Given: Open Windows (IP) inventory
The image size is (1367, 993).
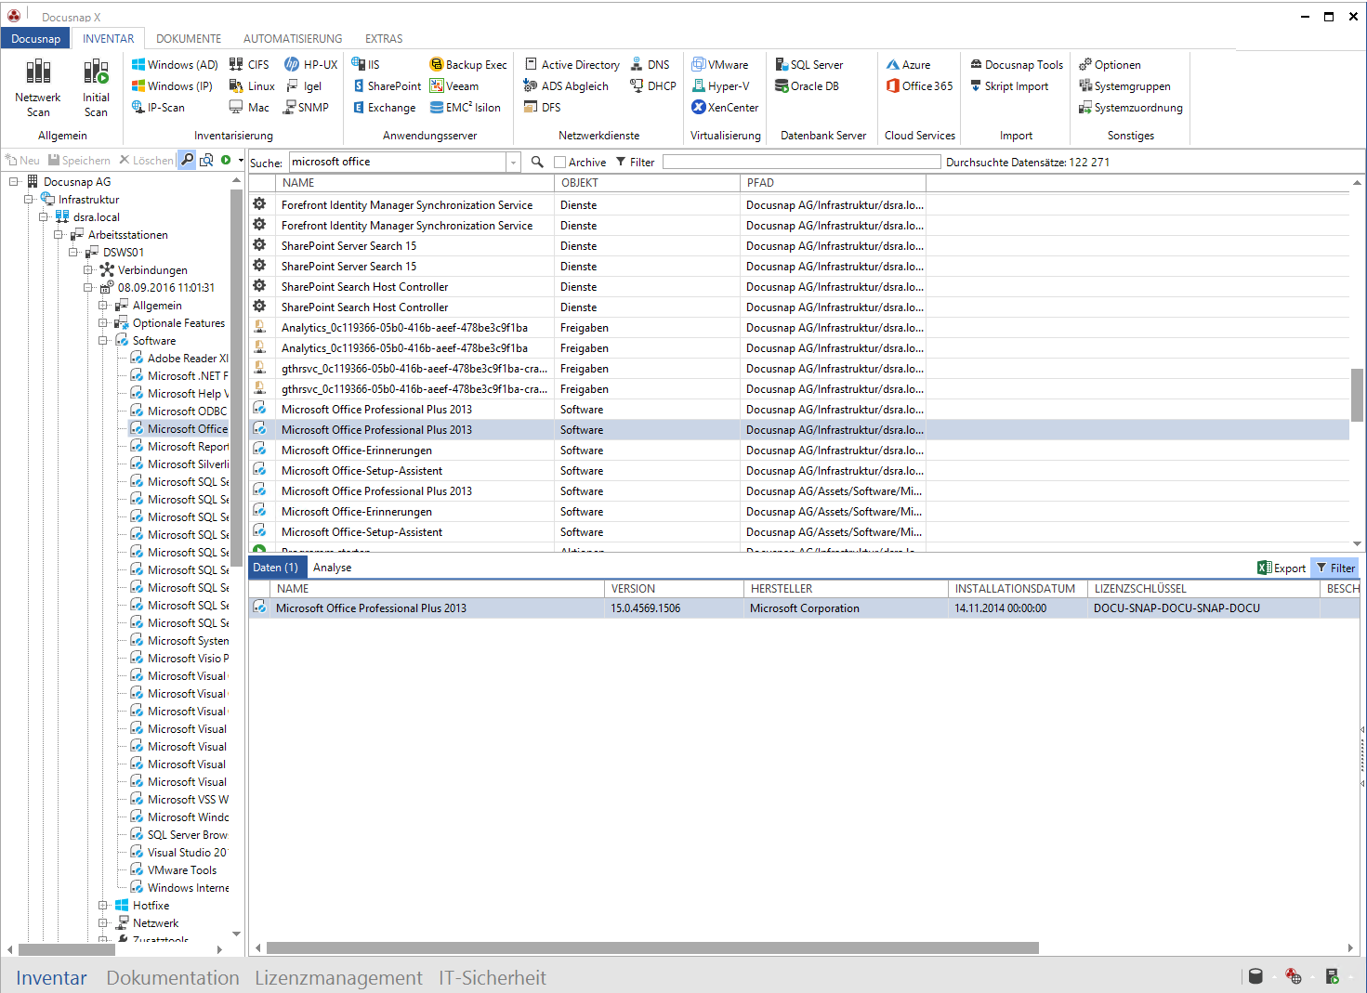Looking at the screenshot, I should tap(172, 85).
